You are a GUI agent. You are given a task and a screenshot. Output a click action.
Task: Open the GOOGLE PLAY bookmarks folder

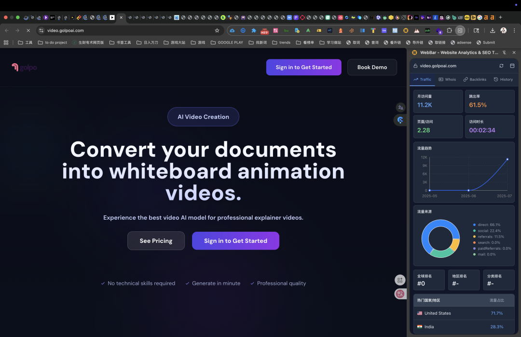(x=227, y=42)
